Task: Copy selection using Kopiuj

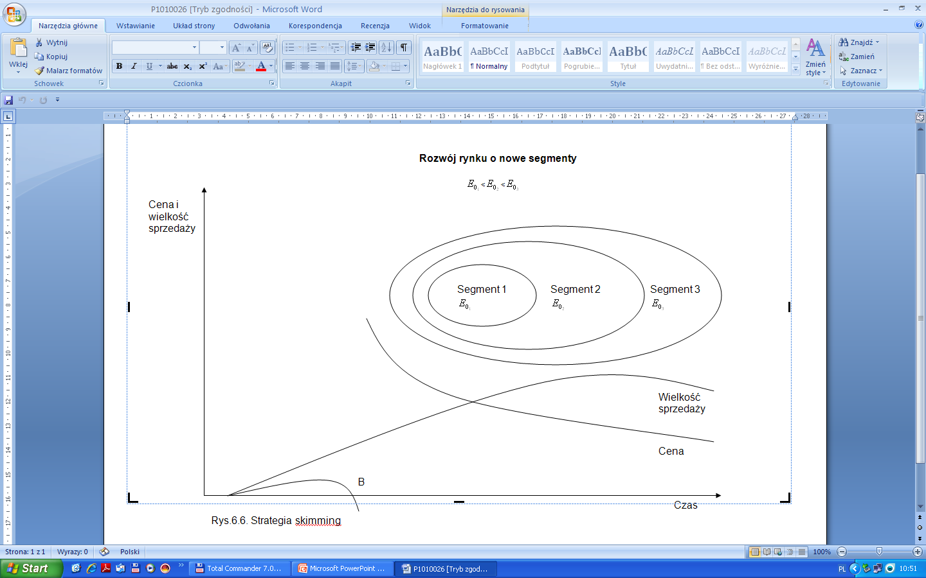Action: (x=51, y=57)
